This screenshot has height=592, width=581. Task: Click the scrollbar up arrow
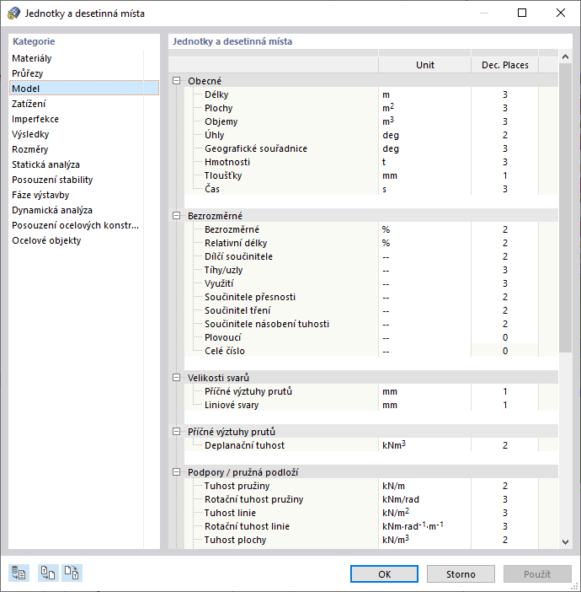(565, 57)
